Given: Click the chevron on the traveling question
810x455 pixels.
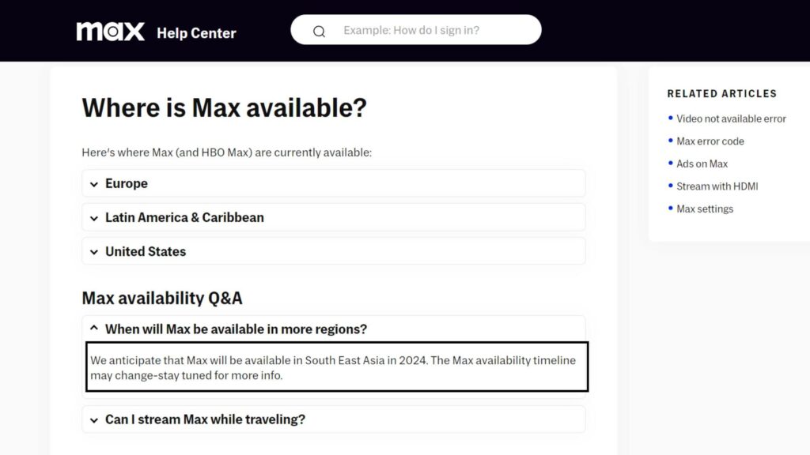Looking at the screenshot, I should click(93, 419).
